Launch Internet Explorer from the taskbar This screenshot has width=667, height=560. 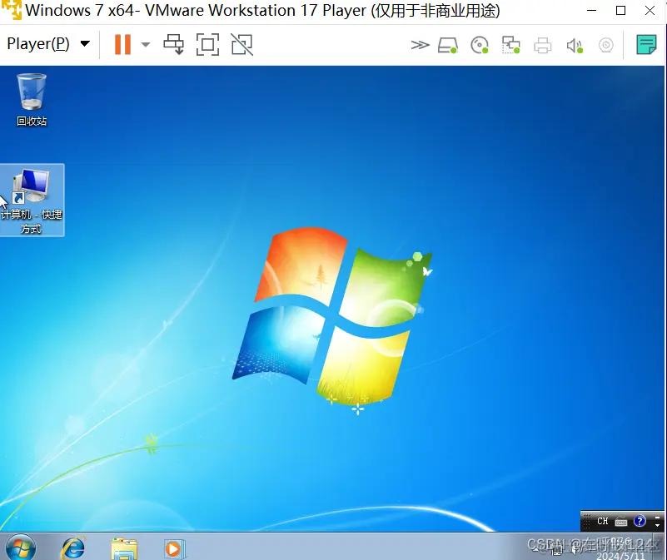[x=73, y=548]
